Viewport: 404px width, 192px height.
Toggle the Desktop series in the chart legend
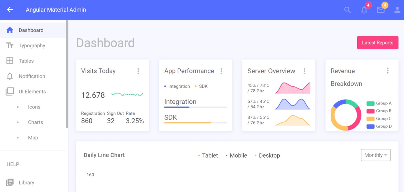pyautogui.click(x=267, y=155)
